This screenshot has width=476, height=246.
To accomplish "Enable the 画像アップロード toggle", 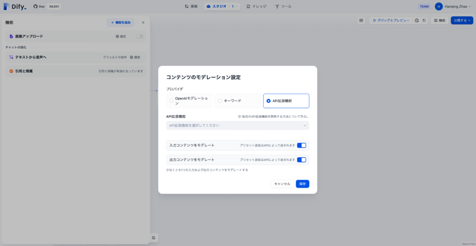I will coord(139,36).
